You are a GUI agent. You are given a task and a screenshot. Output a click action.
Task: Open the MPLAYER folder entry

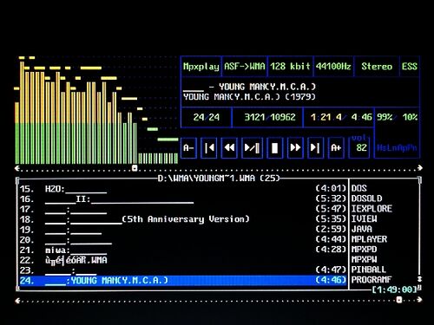click(x=369, y=239)
